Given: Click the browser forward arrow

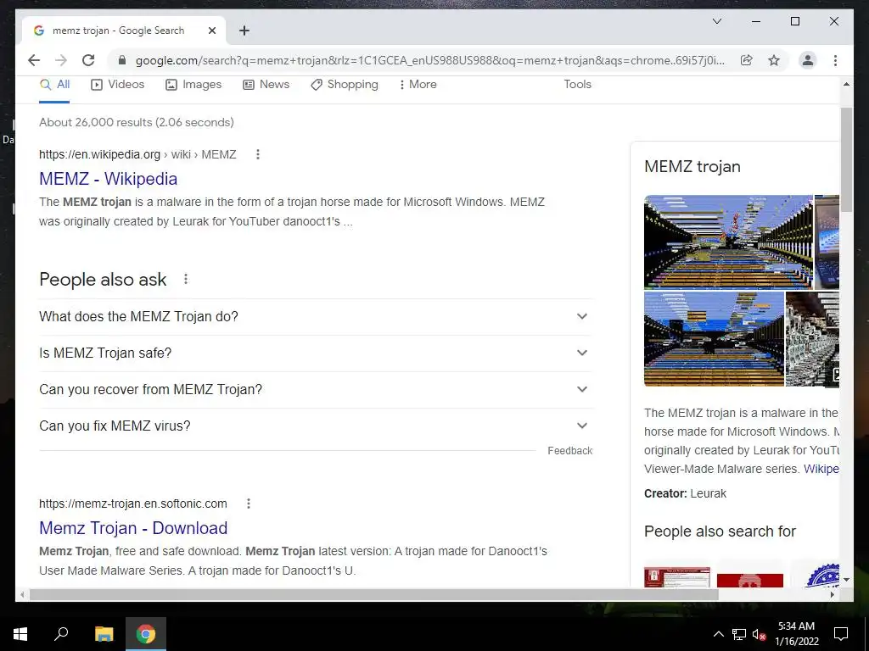Looking at the screenshot, I should tap(61, 60).
